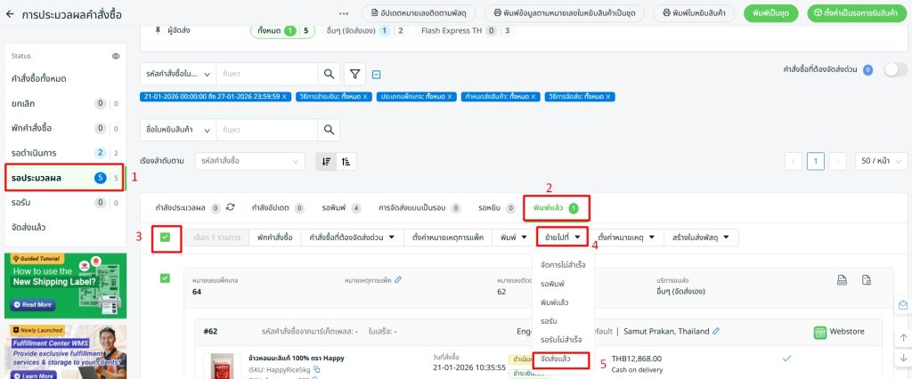Click the copy icon next to HappyRice5kg SKU
The width and height of the screenshot is (912, 379).
(x=317, y=369)
